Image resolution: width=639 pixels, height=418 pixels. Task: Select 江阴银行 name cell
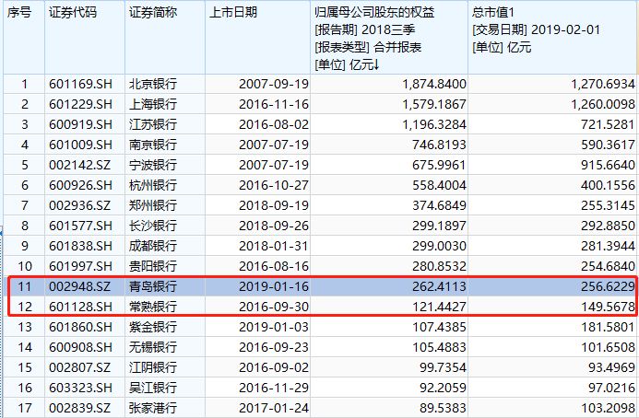(x=153, y=367)
